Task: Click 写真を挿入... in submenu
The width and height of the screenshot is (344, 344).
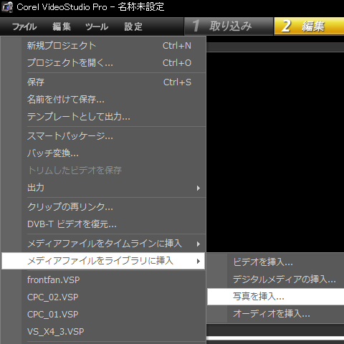Action: click(276, 297)
